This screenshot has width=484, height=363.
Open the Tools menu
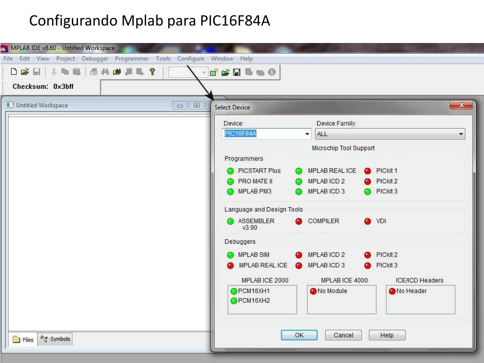tap(163, 59)
